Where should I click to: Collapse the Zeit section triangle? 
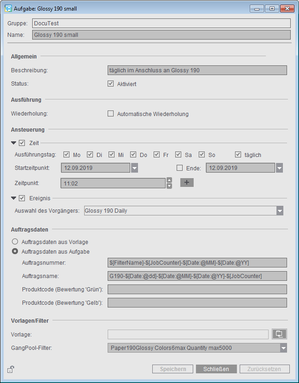14,143
